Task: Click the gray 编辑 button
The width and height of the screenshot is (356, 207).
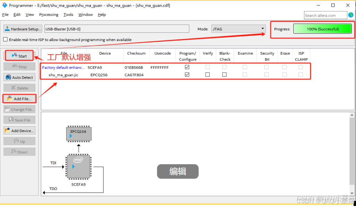Action: (178, 171)
